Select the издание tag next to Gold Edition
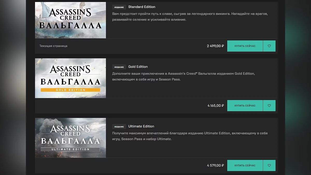311x175 pixels. 119,67
